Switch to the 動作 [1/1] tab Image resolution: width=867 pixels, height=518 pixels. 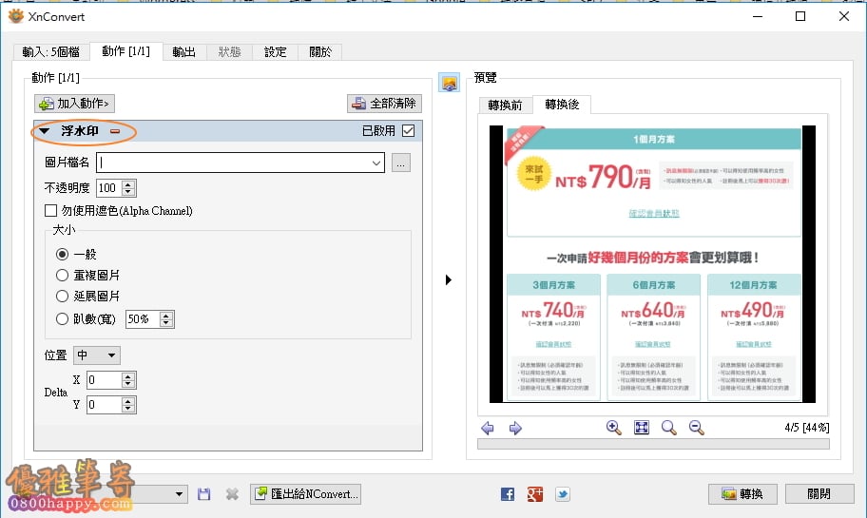coord(125,51)
